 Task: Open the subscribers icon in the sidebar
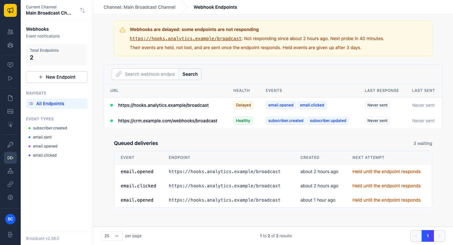point(10,32)
